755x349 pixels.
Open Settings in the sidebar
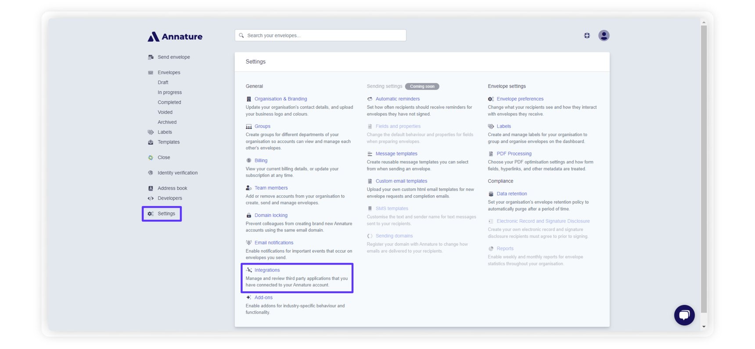point(166,214)
